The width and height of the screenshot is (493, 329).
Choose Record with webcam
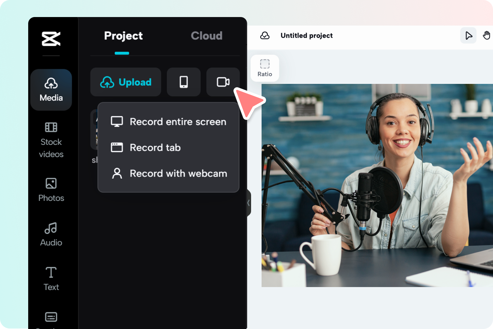pos(168,173)
